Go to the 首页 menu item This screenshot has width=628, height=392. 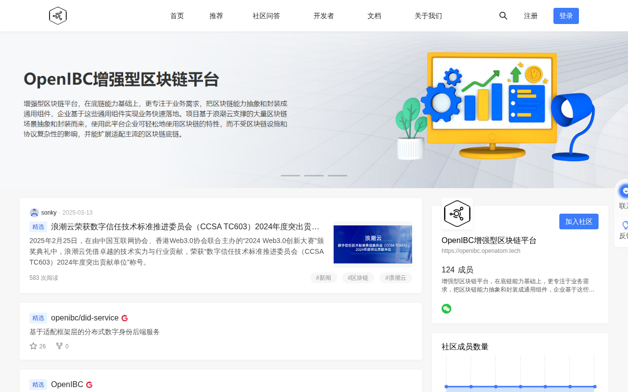(x=177, y=16)
